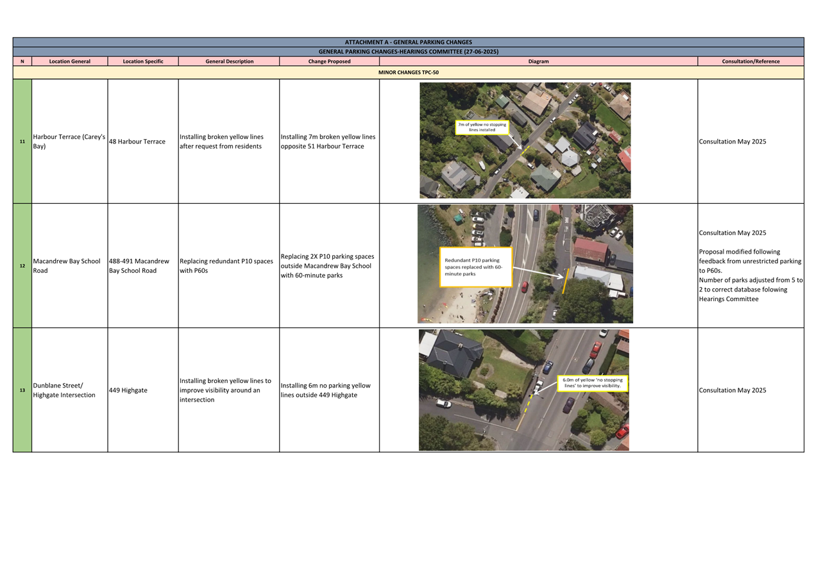Click 'Consultation May 2025' in row 13
This screenshot has height=581, width=823.
coord(732,390)
